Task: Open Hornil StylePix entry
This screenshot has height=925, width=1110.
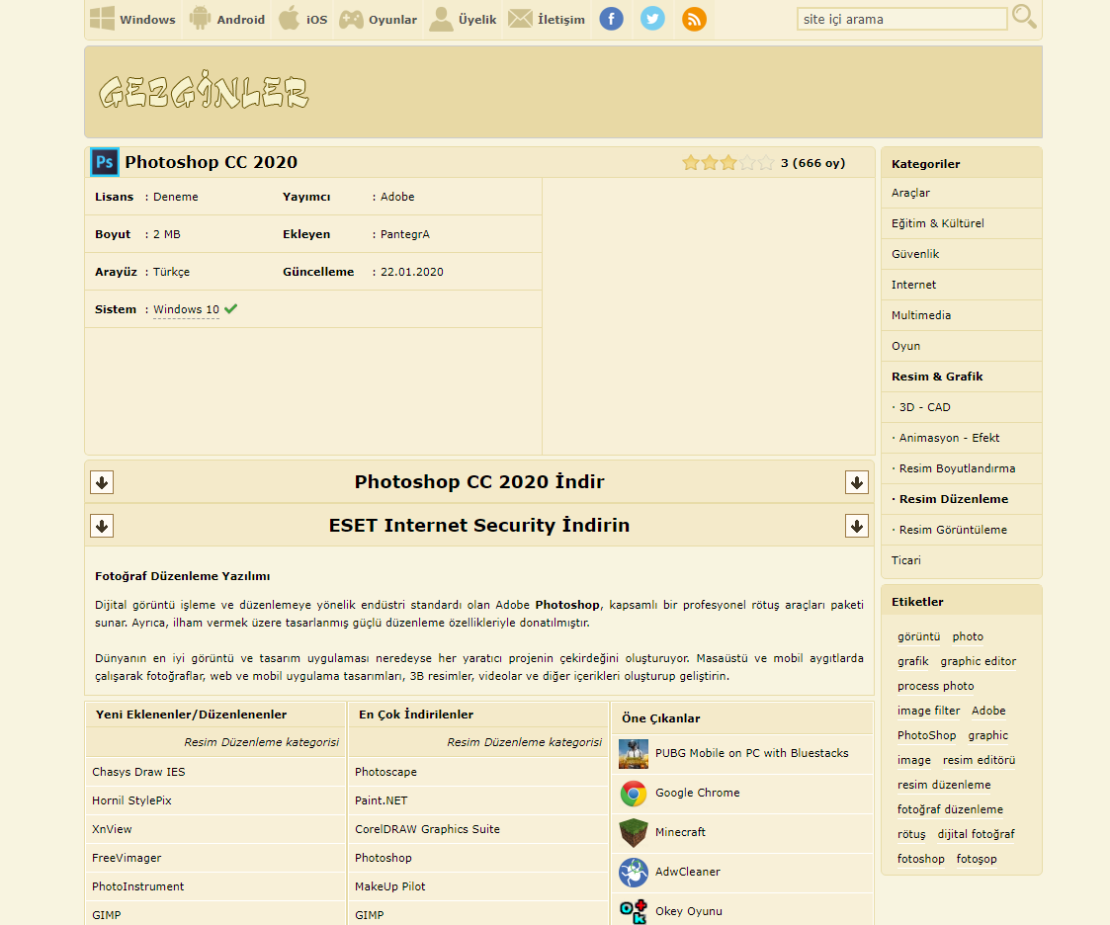Action: [x=131, y=800]
